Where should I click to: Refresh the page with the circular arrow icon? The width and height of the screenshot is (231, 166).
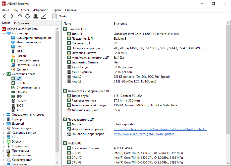tap(27, 16)
